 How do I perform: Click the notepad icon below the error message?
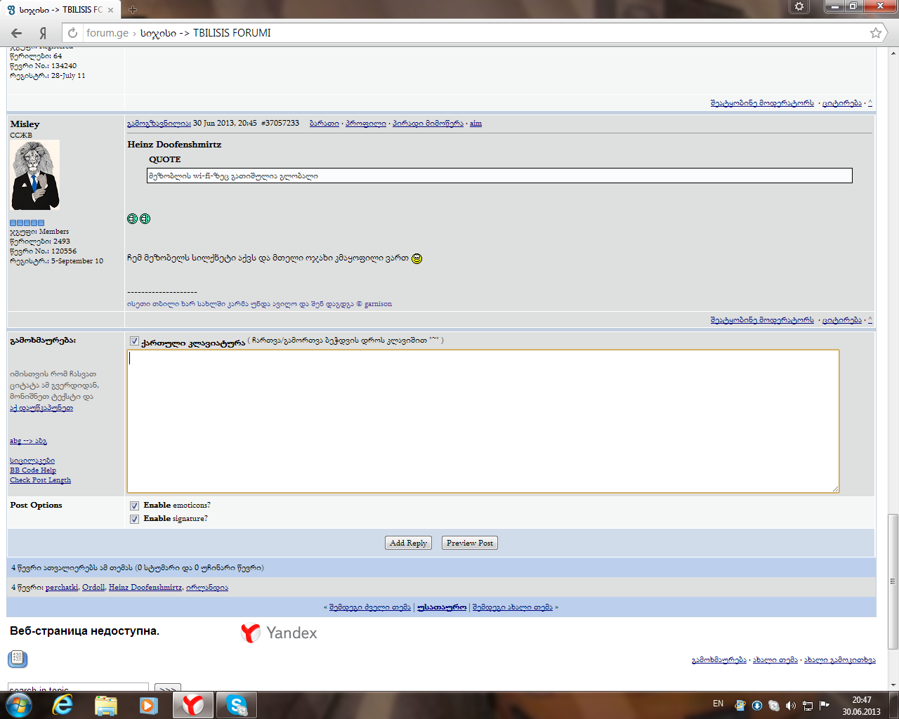(x=18, y=659)
